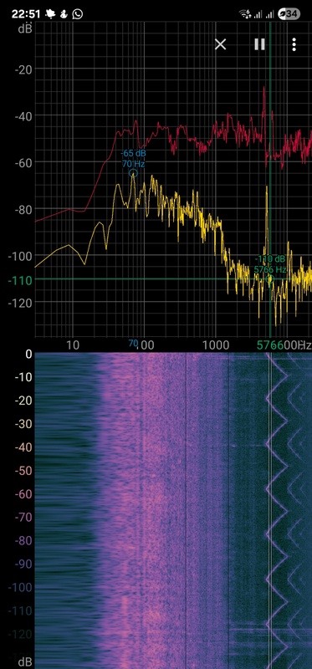Tap the 10 Hz axis label
Screen dimensions: 312x669
point(73,345)
